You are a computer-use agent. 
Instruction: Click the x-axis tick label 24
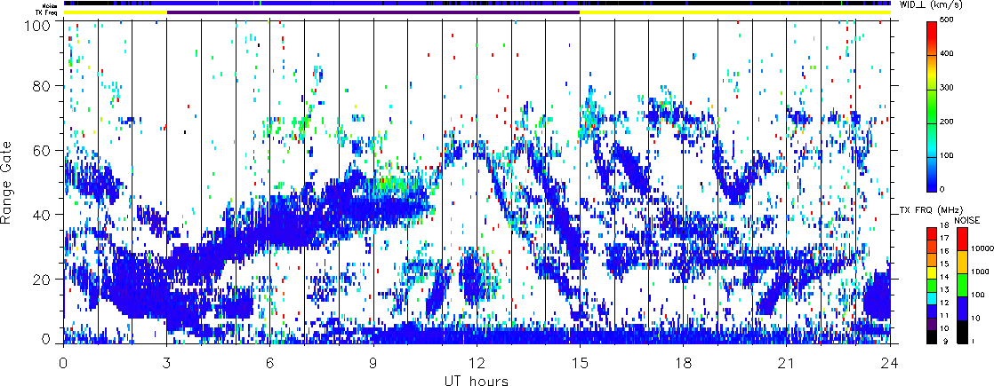coord(890,363)
